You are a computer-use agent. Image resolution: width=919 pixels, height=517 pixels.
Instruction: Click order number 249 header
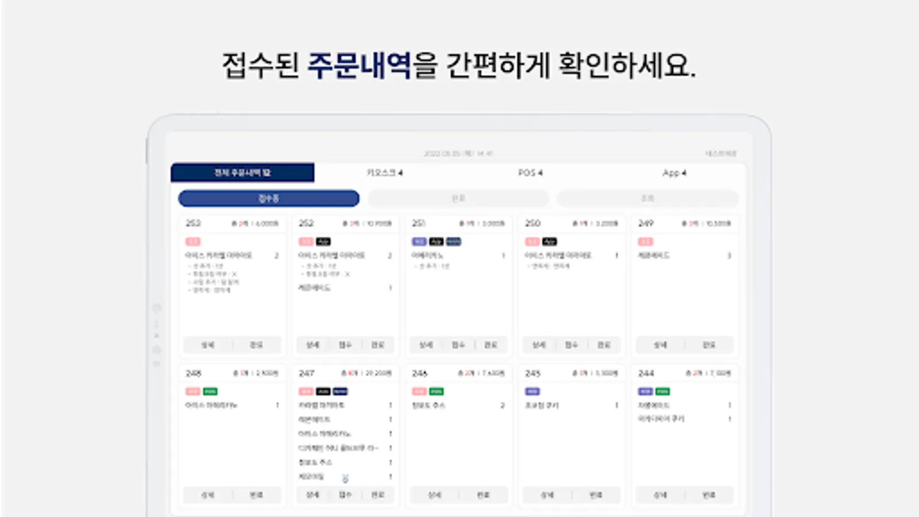(x=646, y=223)
